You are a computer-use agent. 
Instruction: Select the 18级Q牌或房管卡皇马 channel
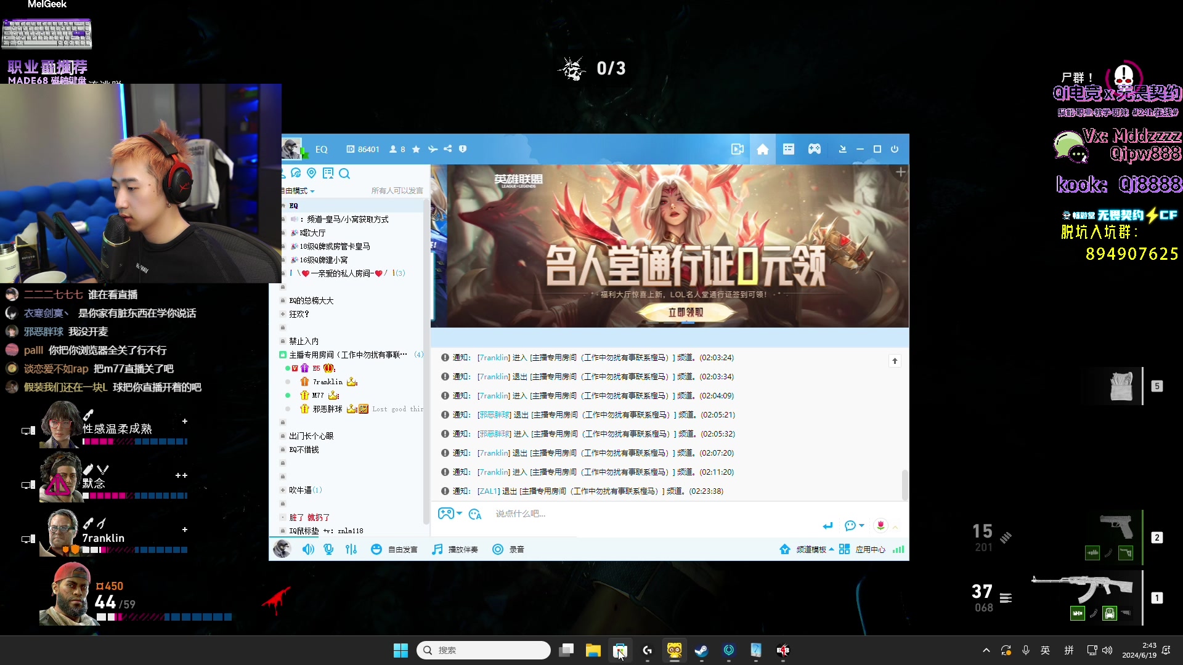[x=335, y=246]
